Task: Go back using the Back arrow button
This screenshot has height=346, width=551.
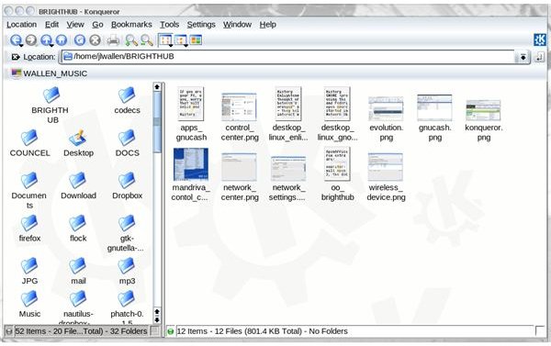Action: (x=16, y=39)
